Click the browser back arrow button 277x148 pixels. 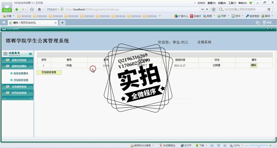(17, 9)
